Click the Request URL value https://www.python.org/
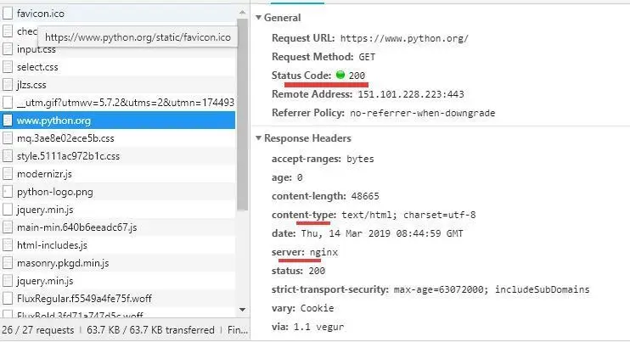The height and width of the screenshot is (342, 630). click(x=404, y=38)
